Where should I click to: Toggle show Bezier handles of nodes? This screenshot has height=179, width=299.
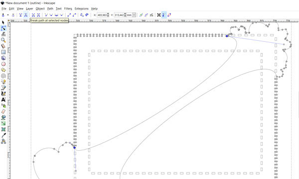coord(164,15)
